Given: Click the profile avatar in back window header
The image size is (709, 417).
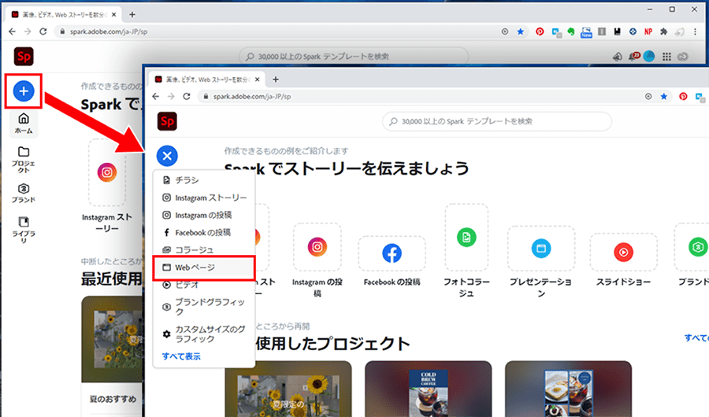Looking at the screenshot, I should click(x=649, y=57).
